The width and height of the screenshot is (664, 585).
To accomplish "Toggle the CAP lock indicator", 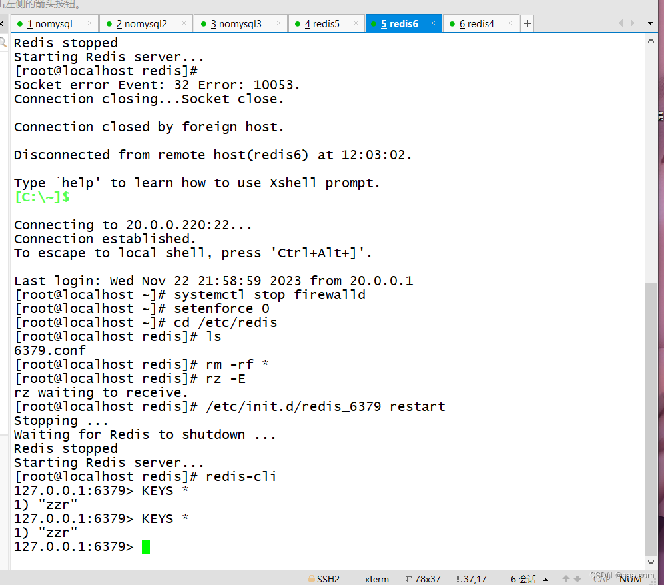I will point(601,578).
